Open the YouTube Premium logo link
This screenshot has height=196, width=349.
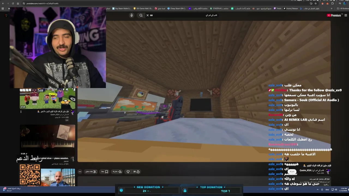point(335,15)
